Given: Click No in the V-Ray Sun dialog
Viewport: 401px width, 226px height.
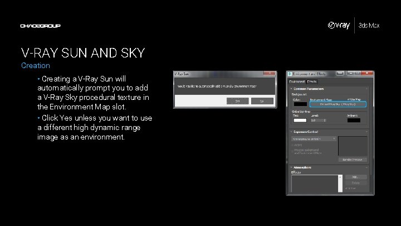Looking at the screenshot, I should (x=262, y=101).
